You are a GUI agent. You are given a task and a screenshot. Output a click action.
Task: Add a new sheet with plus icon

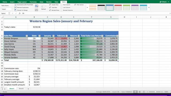click(x=28, y=89)
